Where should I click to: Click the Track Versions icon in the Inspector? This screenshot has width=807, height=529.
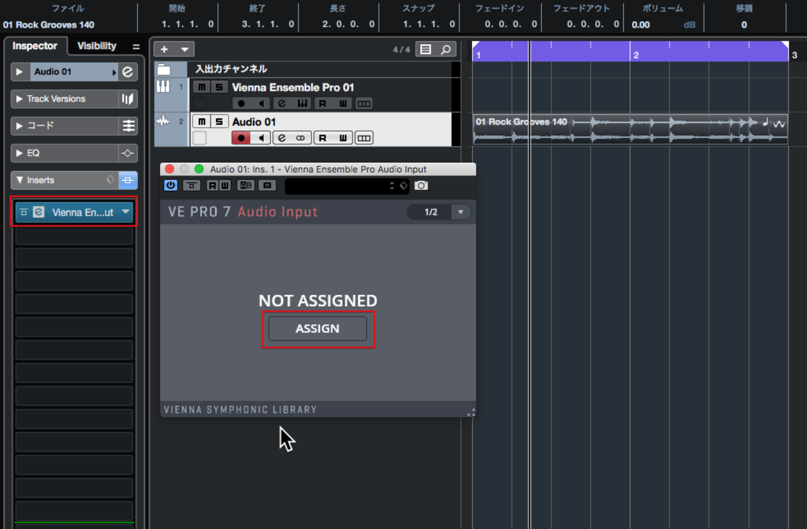128,99
